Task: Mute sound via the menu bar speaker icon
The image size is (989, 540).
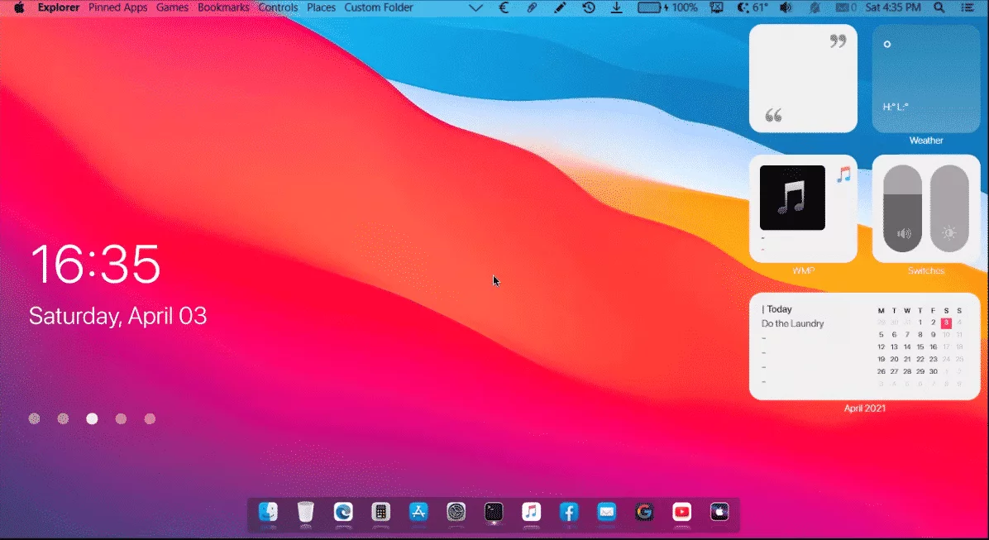Action: [x=785, y=7]
